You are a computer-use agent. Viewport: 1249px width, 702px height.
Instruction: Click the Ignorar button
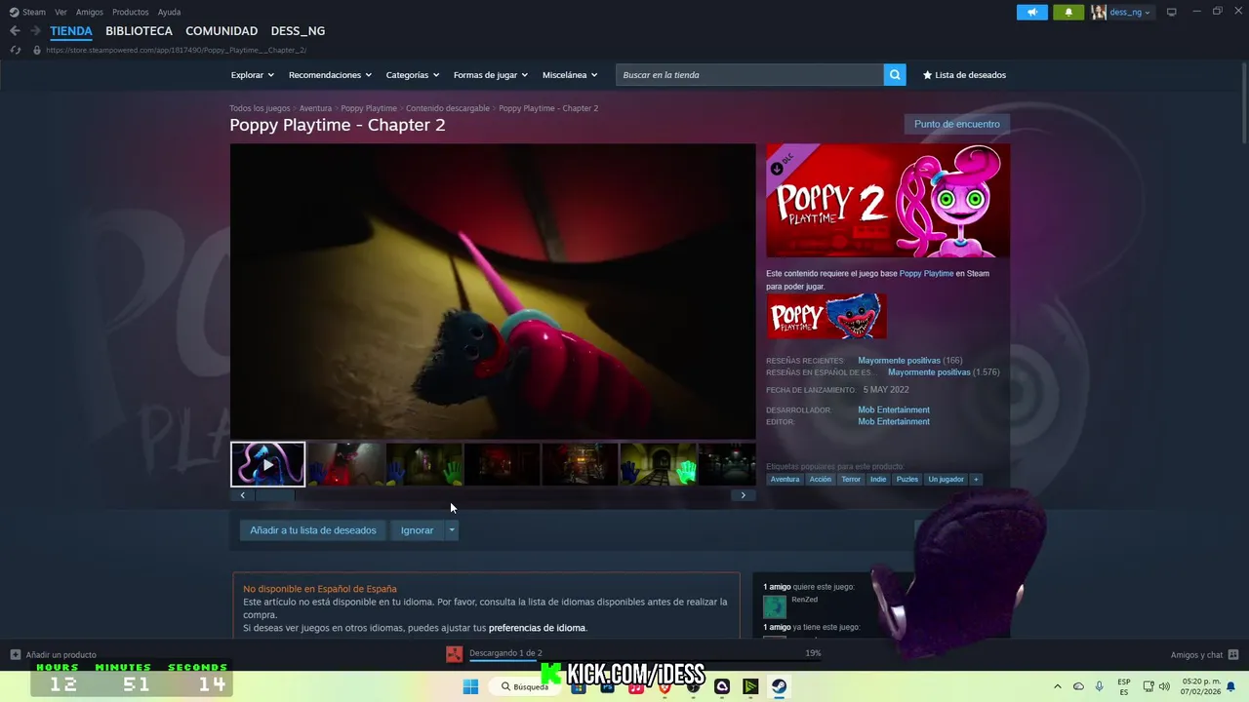pos(417,530)
